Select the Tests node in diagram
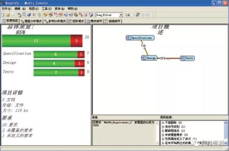This screenshot has width=229, height=151. (188, 58)
